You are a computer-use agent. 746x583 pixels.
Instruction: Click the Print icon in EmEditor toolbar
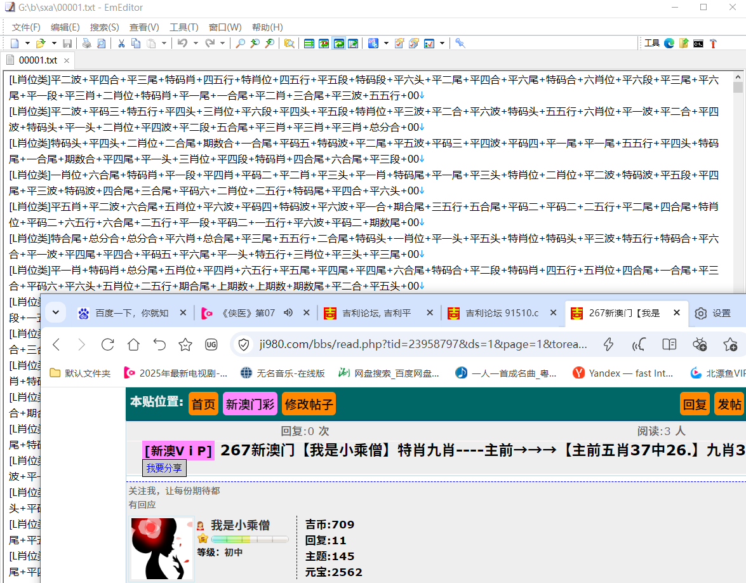click(x=86, y=43)
